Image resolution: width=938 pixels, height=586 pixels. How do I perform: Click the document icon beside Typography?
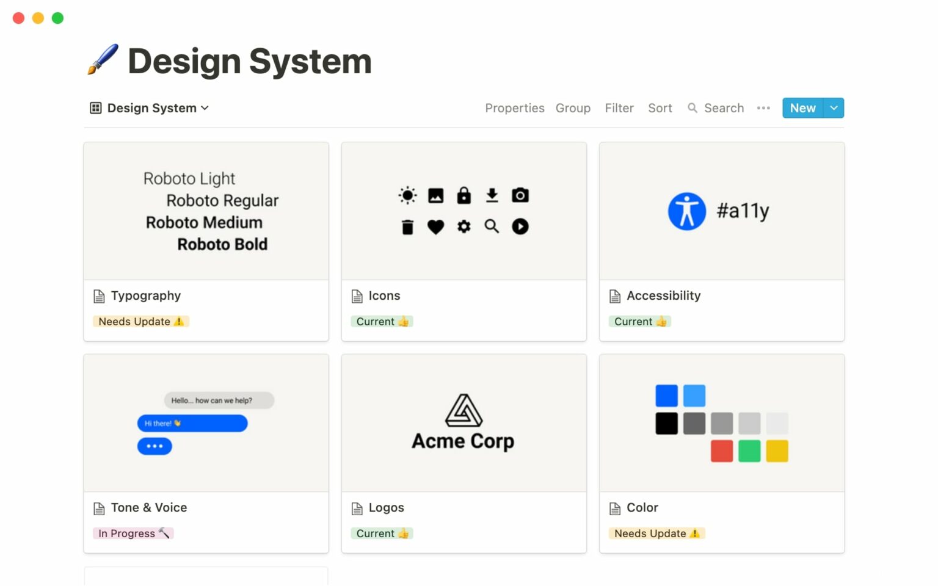point(99,295)
